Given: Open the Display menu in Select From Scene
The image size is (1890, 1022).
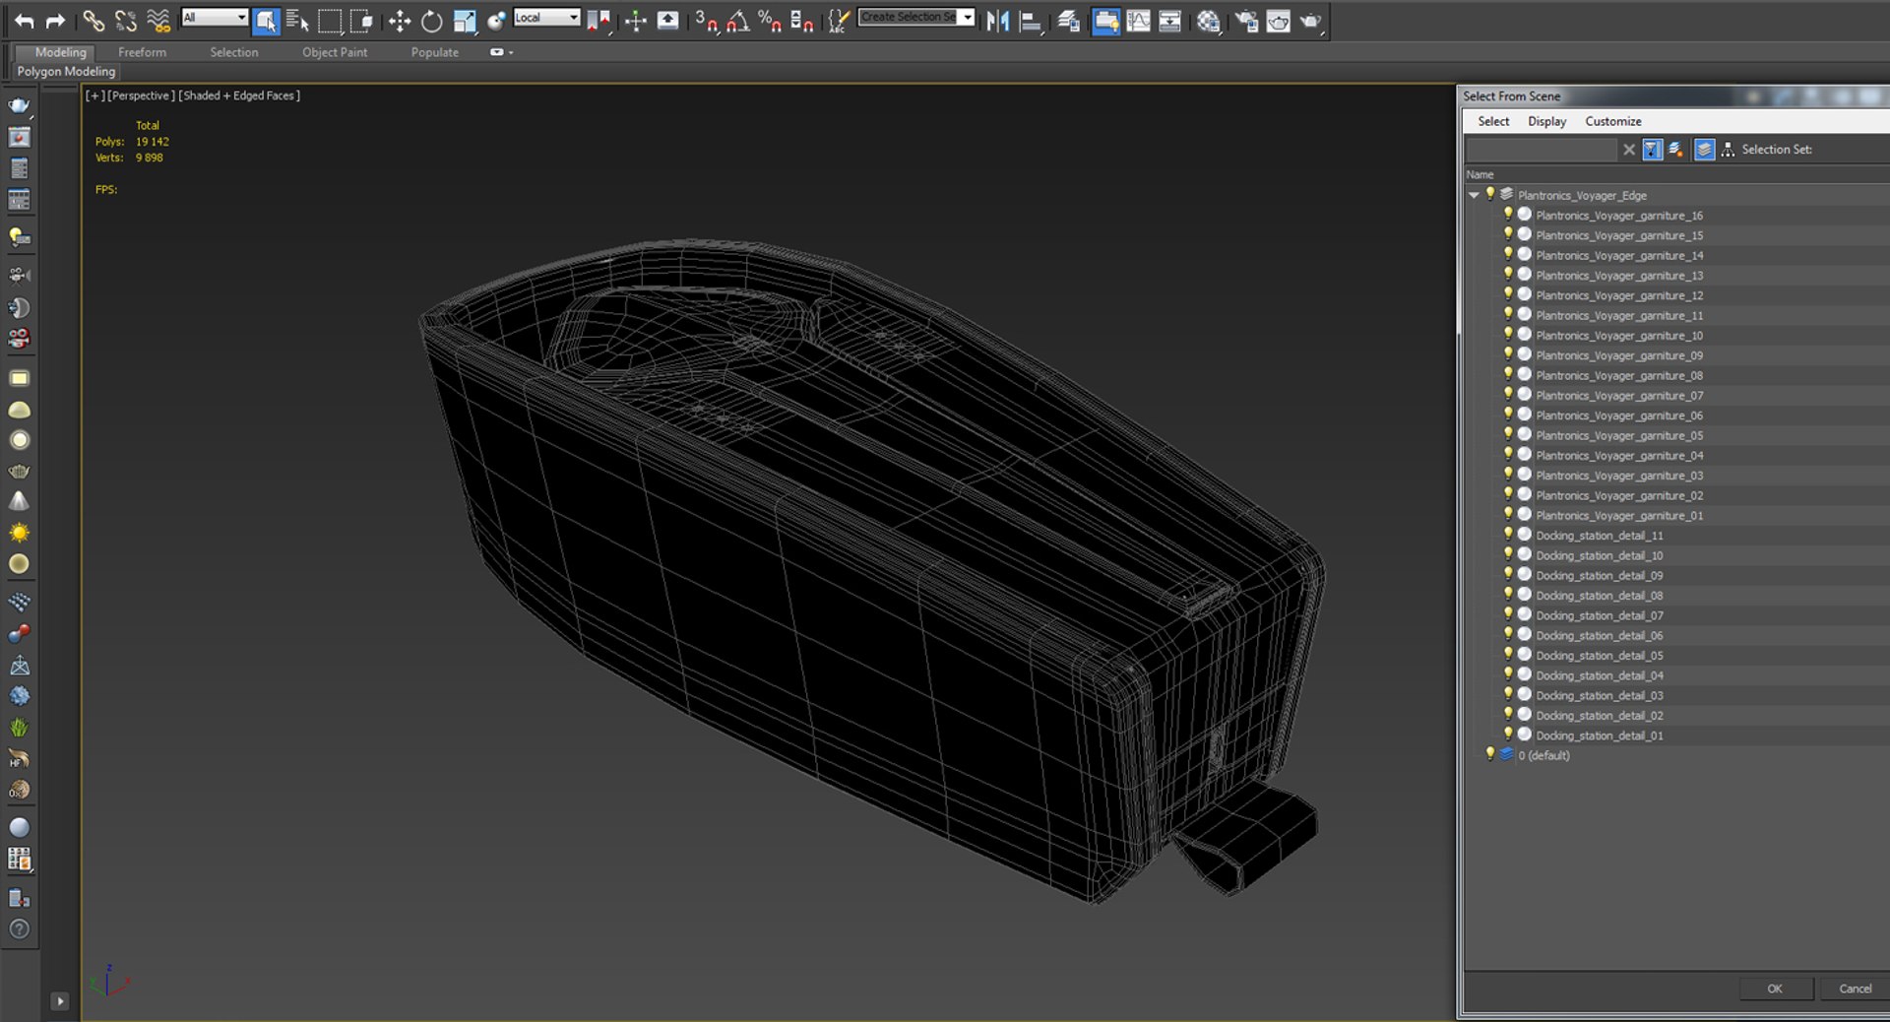Looking at the screenshot, I should pyautogui.click(x=1546, y=121).
